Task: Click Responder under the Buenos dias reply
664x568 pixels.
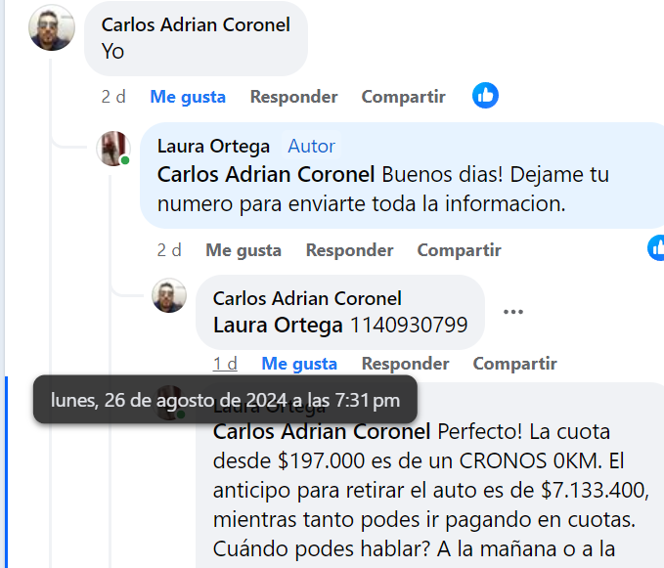Action: (349, 250)
